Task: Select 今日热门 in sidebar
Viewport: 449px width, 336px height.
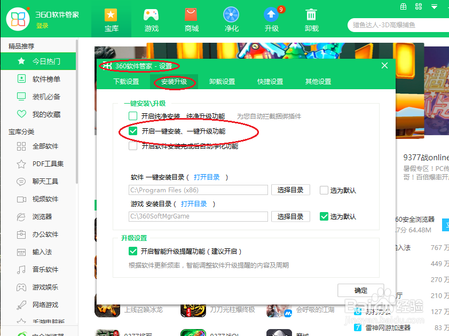Action: [x=38, y=61]
